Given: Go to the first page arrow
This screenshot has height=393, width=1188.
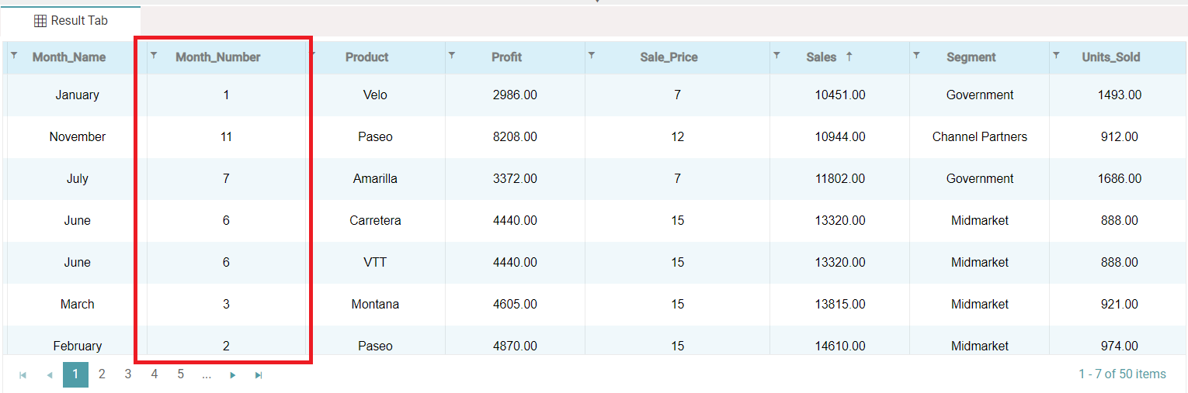Looking at the screenshot, I should tap(23, 375).
